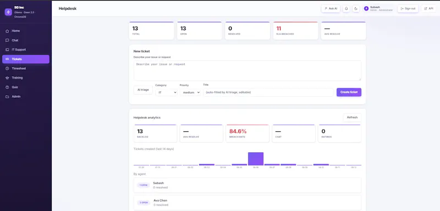Click the New ticket heading
This screenshot has width=440, height=211.
(x=142, y=51)
